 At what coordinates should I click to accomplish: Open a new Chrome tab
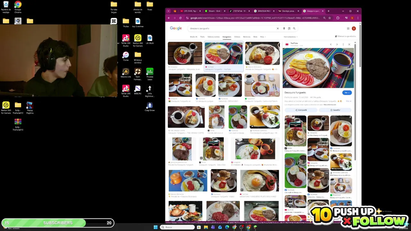coord(328,11)
